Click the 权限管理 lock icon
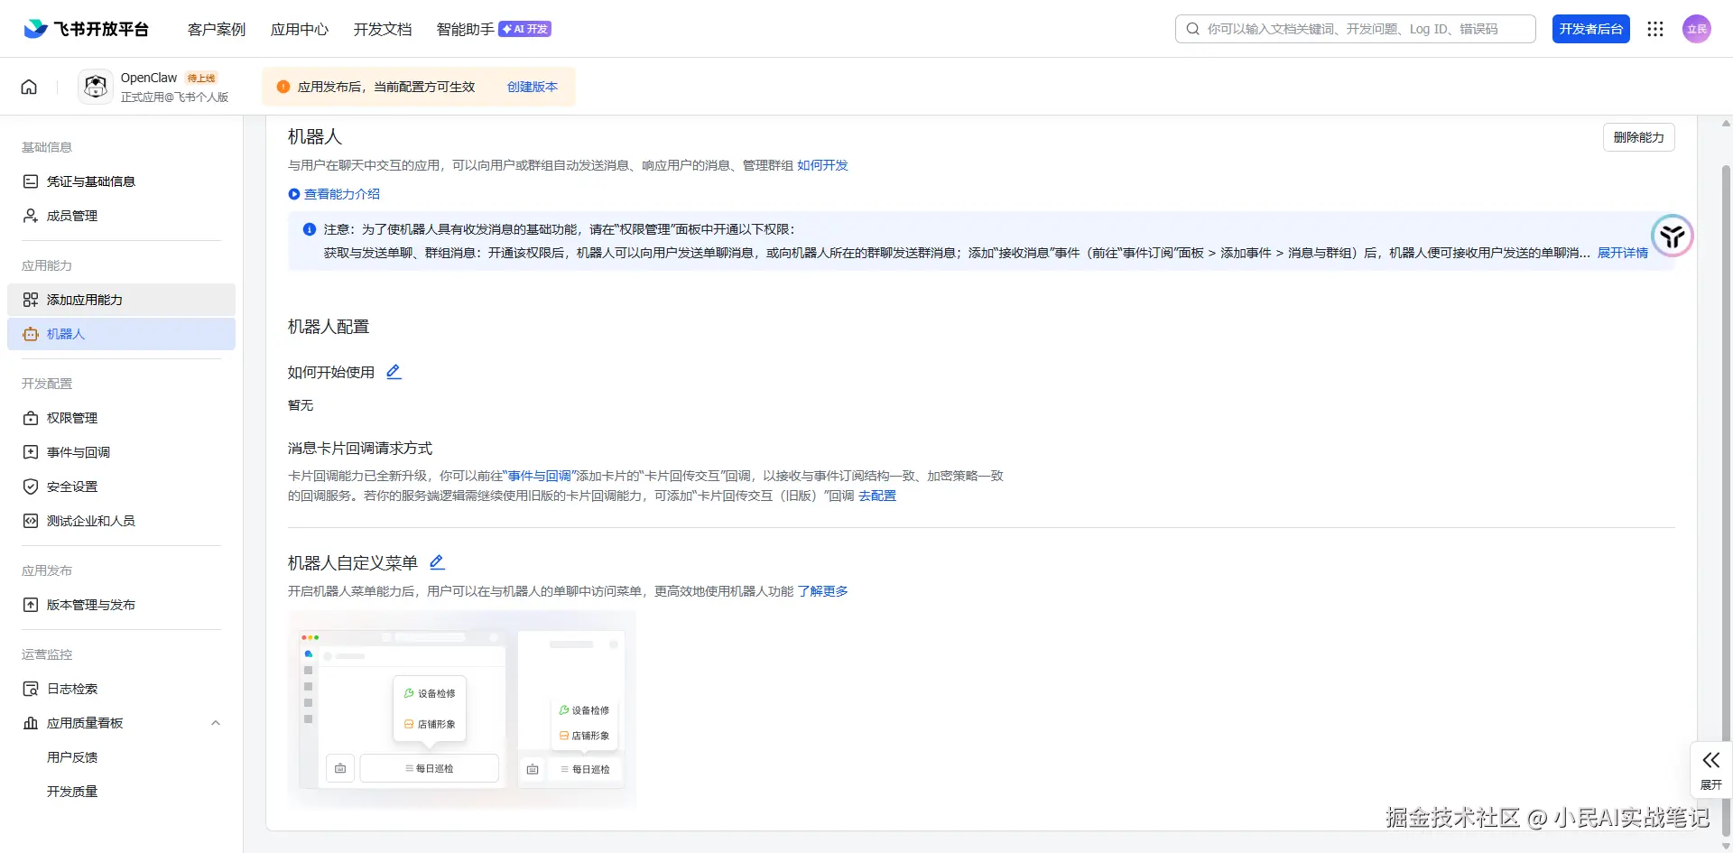The width and height of the screenshot is (1733, 853). tap(31, 418)
